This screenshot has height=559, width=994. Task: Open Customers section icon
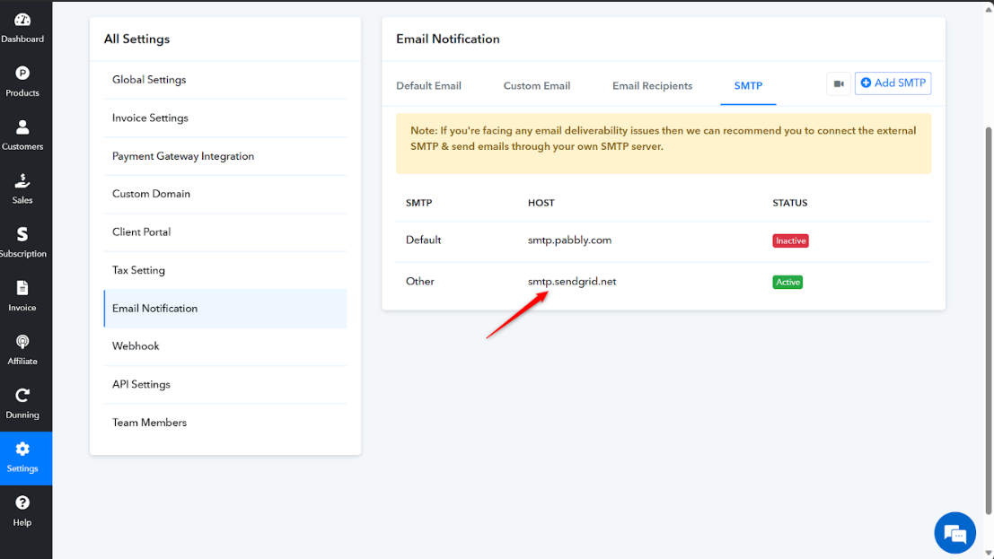22,127
